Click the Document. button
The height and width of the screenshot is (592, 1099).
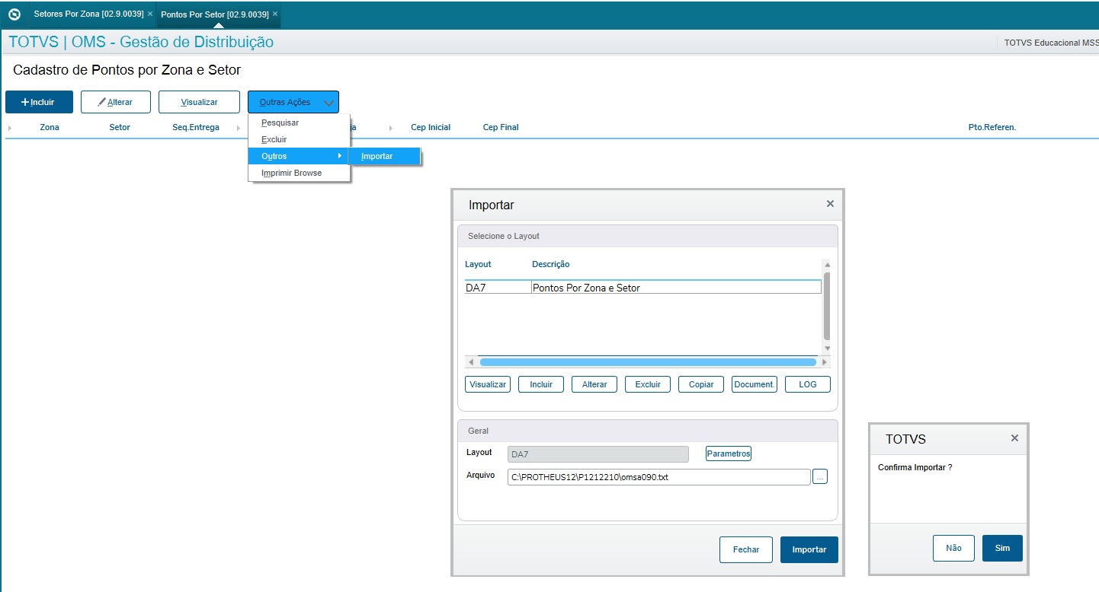point(755,384)
